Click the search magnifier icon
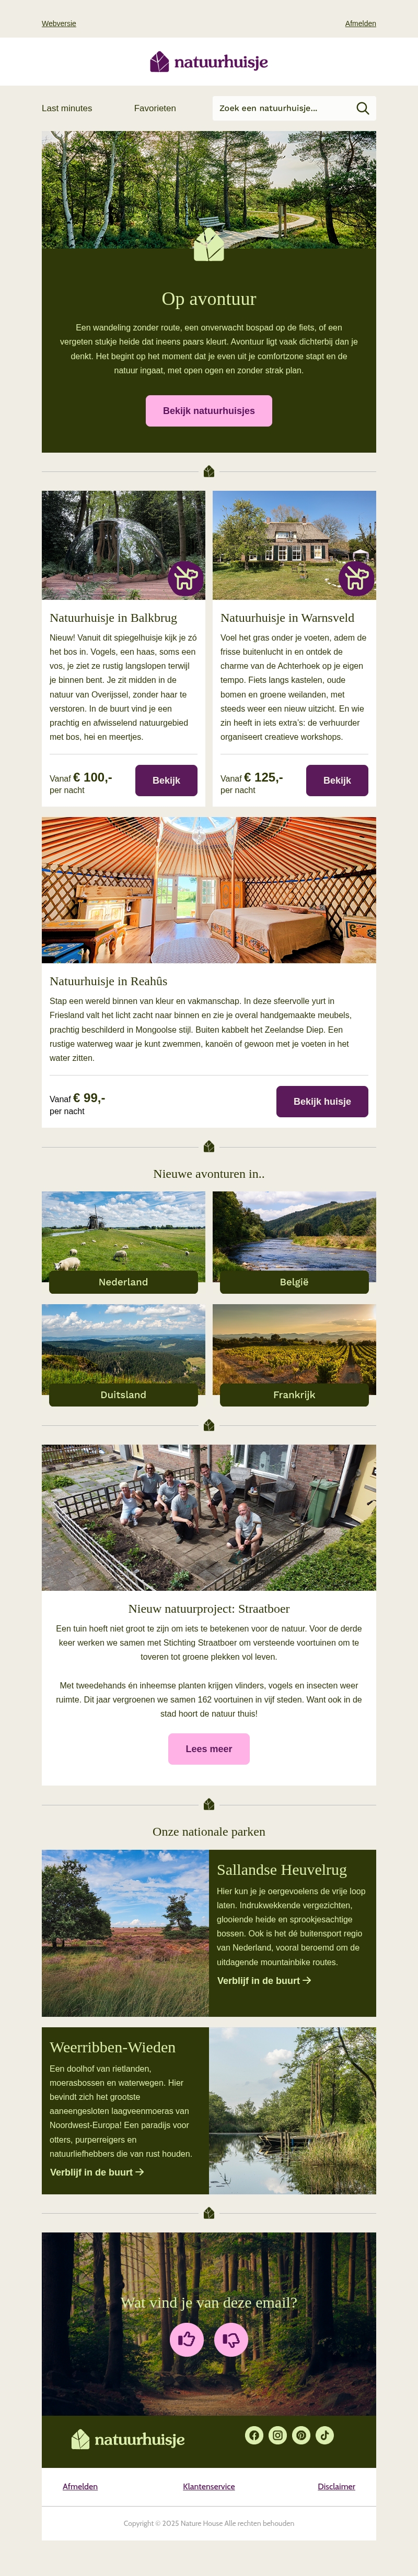 (x=362, y=108)
